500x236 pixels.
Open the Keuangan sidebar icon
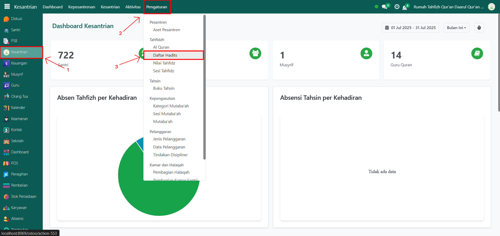click(x=6, y=63)
